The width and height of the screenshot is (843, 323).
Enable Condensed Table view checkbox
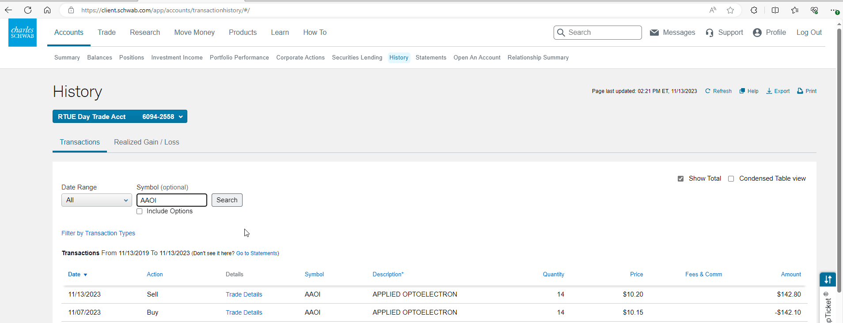point(731,178)
